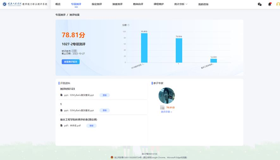Select the 专项测评 menu item
The width and height of the screenshot is (280, 160).
(76, 4)
